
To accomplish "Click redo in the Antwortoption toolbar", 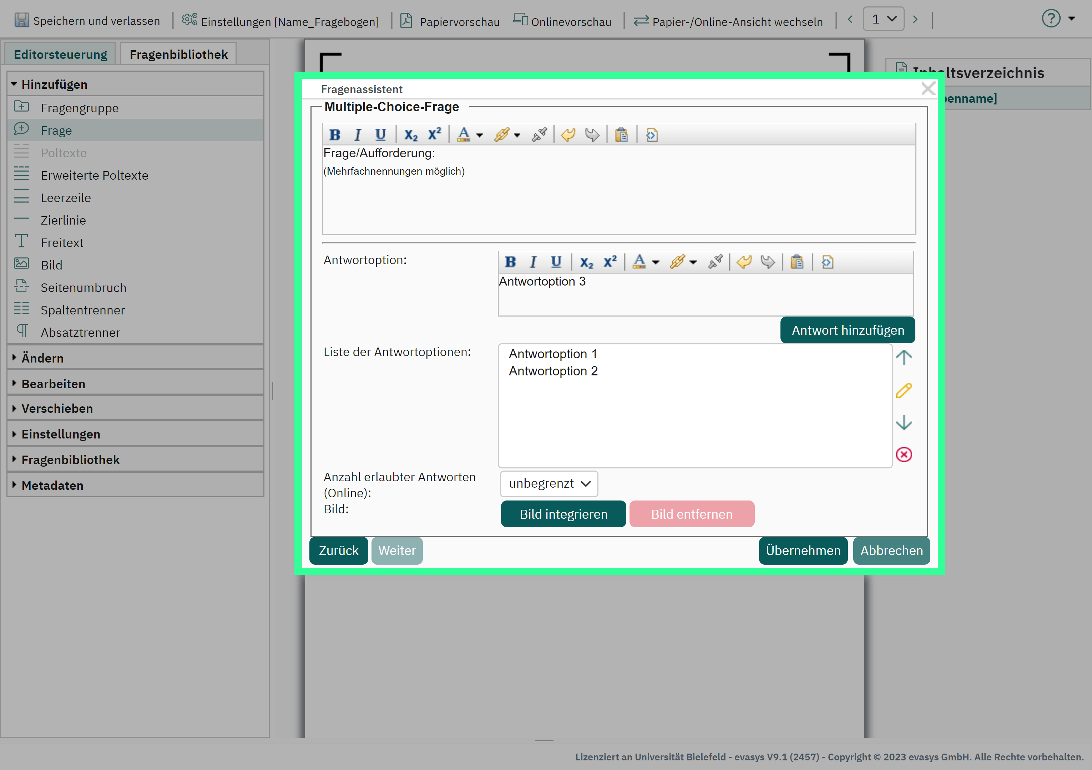I will 768,262.
